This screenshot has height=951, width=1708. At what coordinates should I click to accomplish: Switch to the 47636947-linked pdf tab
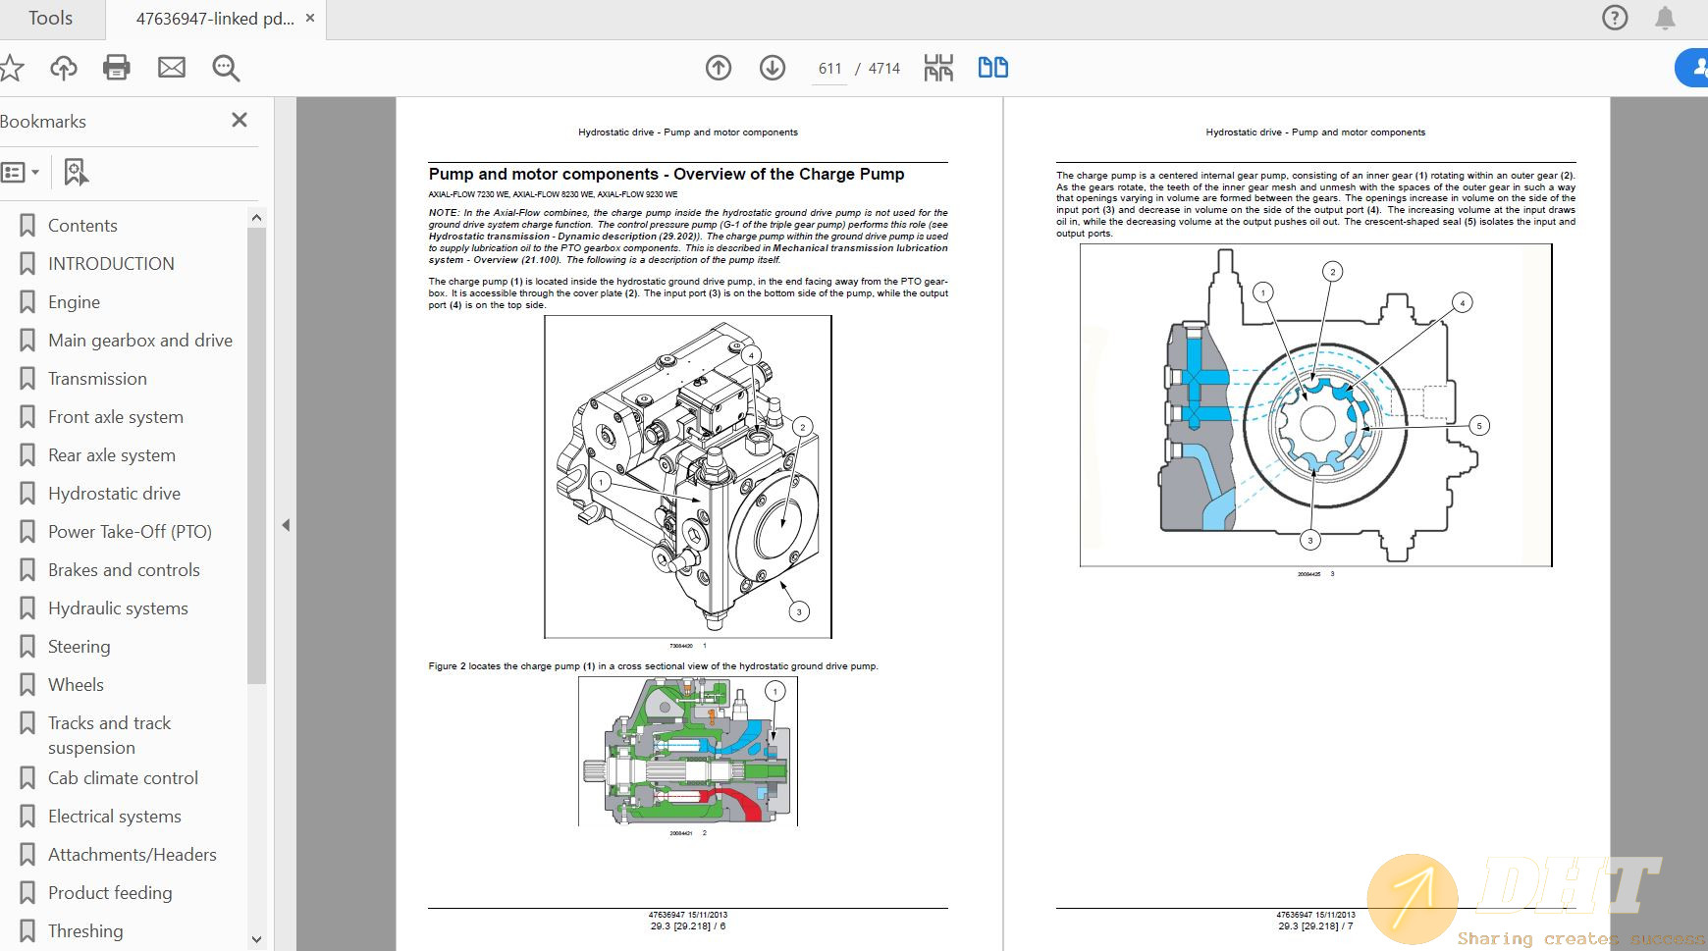[x=214, y=18]
